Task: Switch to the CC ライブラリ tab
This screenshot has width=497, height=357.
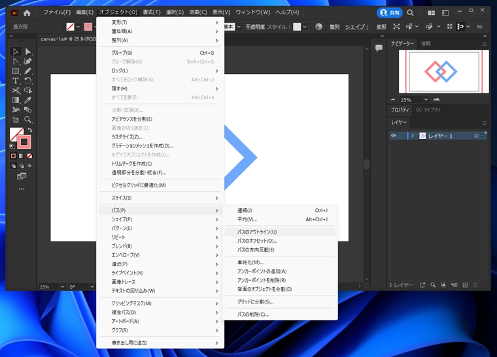Action: click(x=428, y=110)
